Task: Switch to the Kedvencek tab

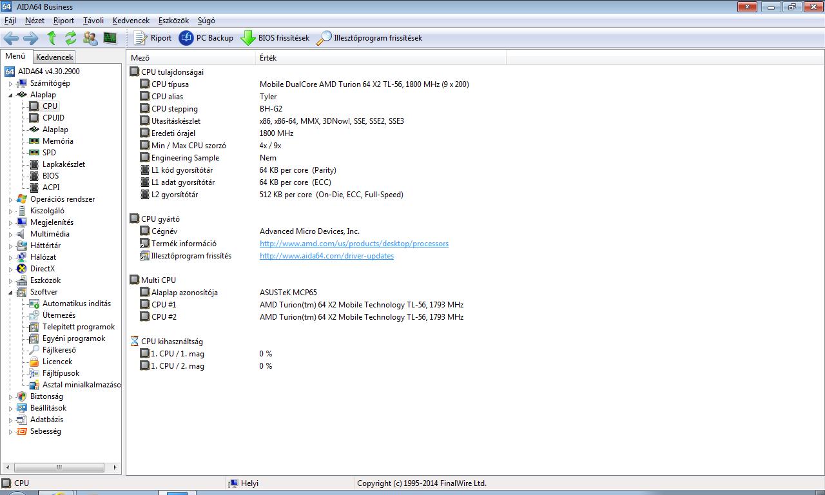Action: (x=55, y=57)
